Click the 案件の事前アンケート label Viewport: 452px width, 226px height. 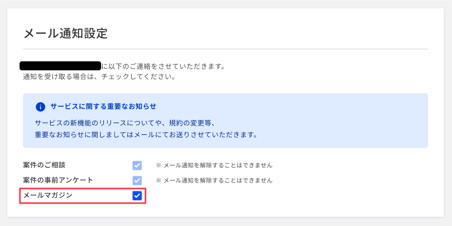pyautogui.click(x=58, y=180)
